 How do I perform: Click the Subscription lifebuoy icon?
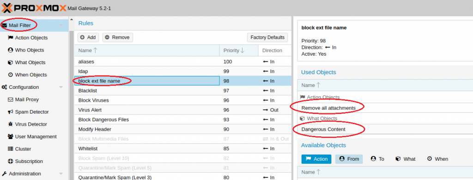(x=10, y=161)
